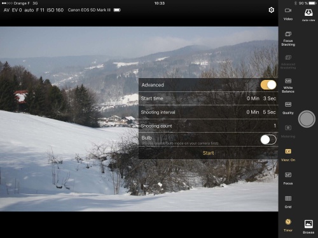Image resolution: width=318 pixels, height=238 pixels.
Task: Tap the F 11 aperture setting
Action: pos(40,10)
